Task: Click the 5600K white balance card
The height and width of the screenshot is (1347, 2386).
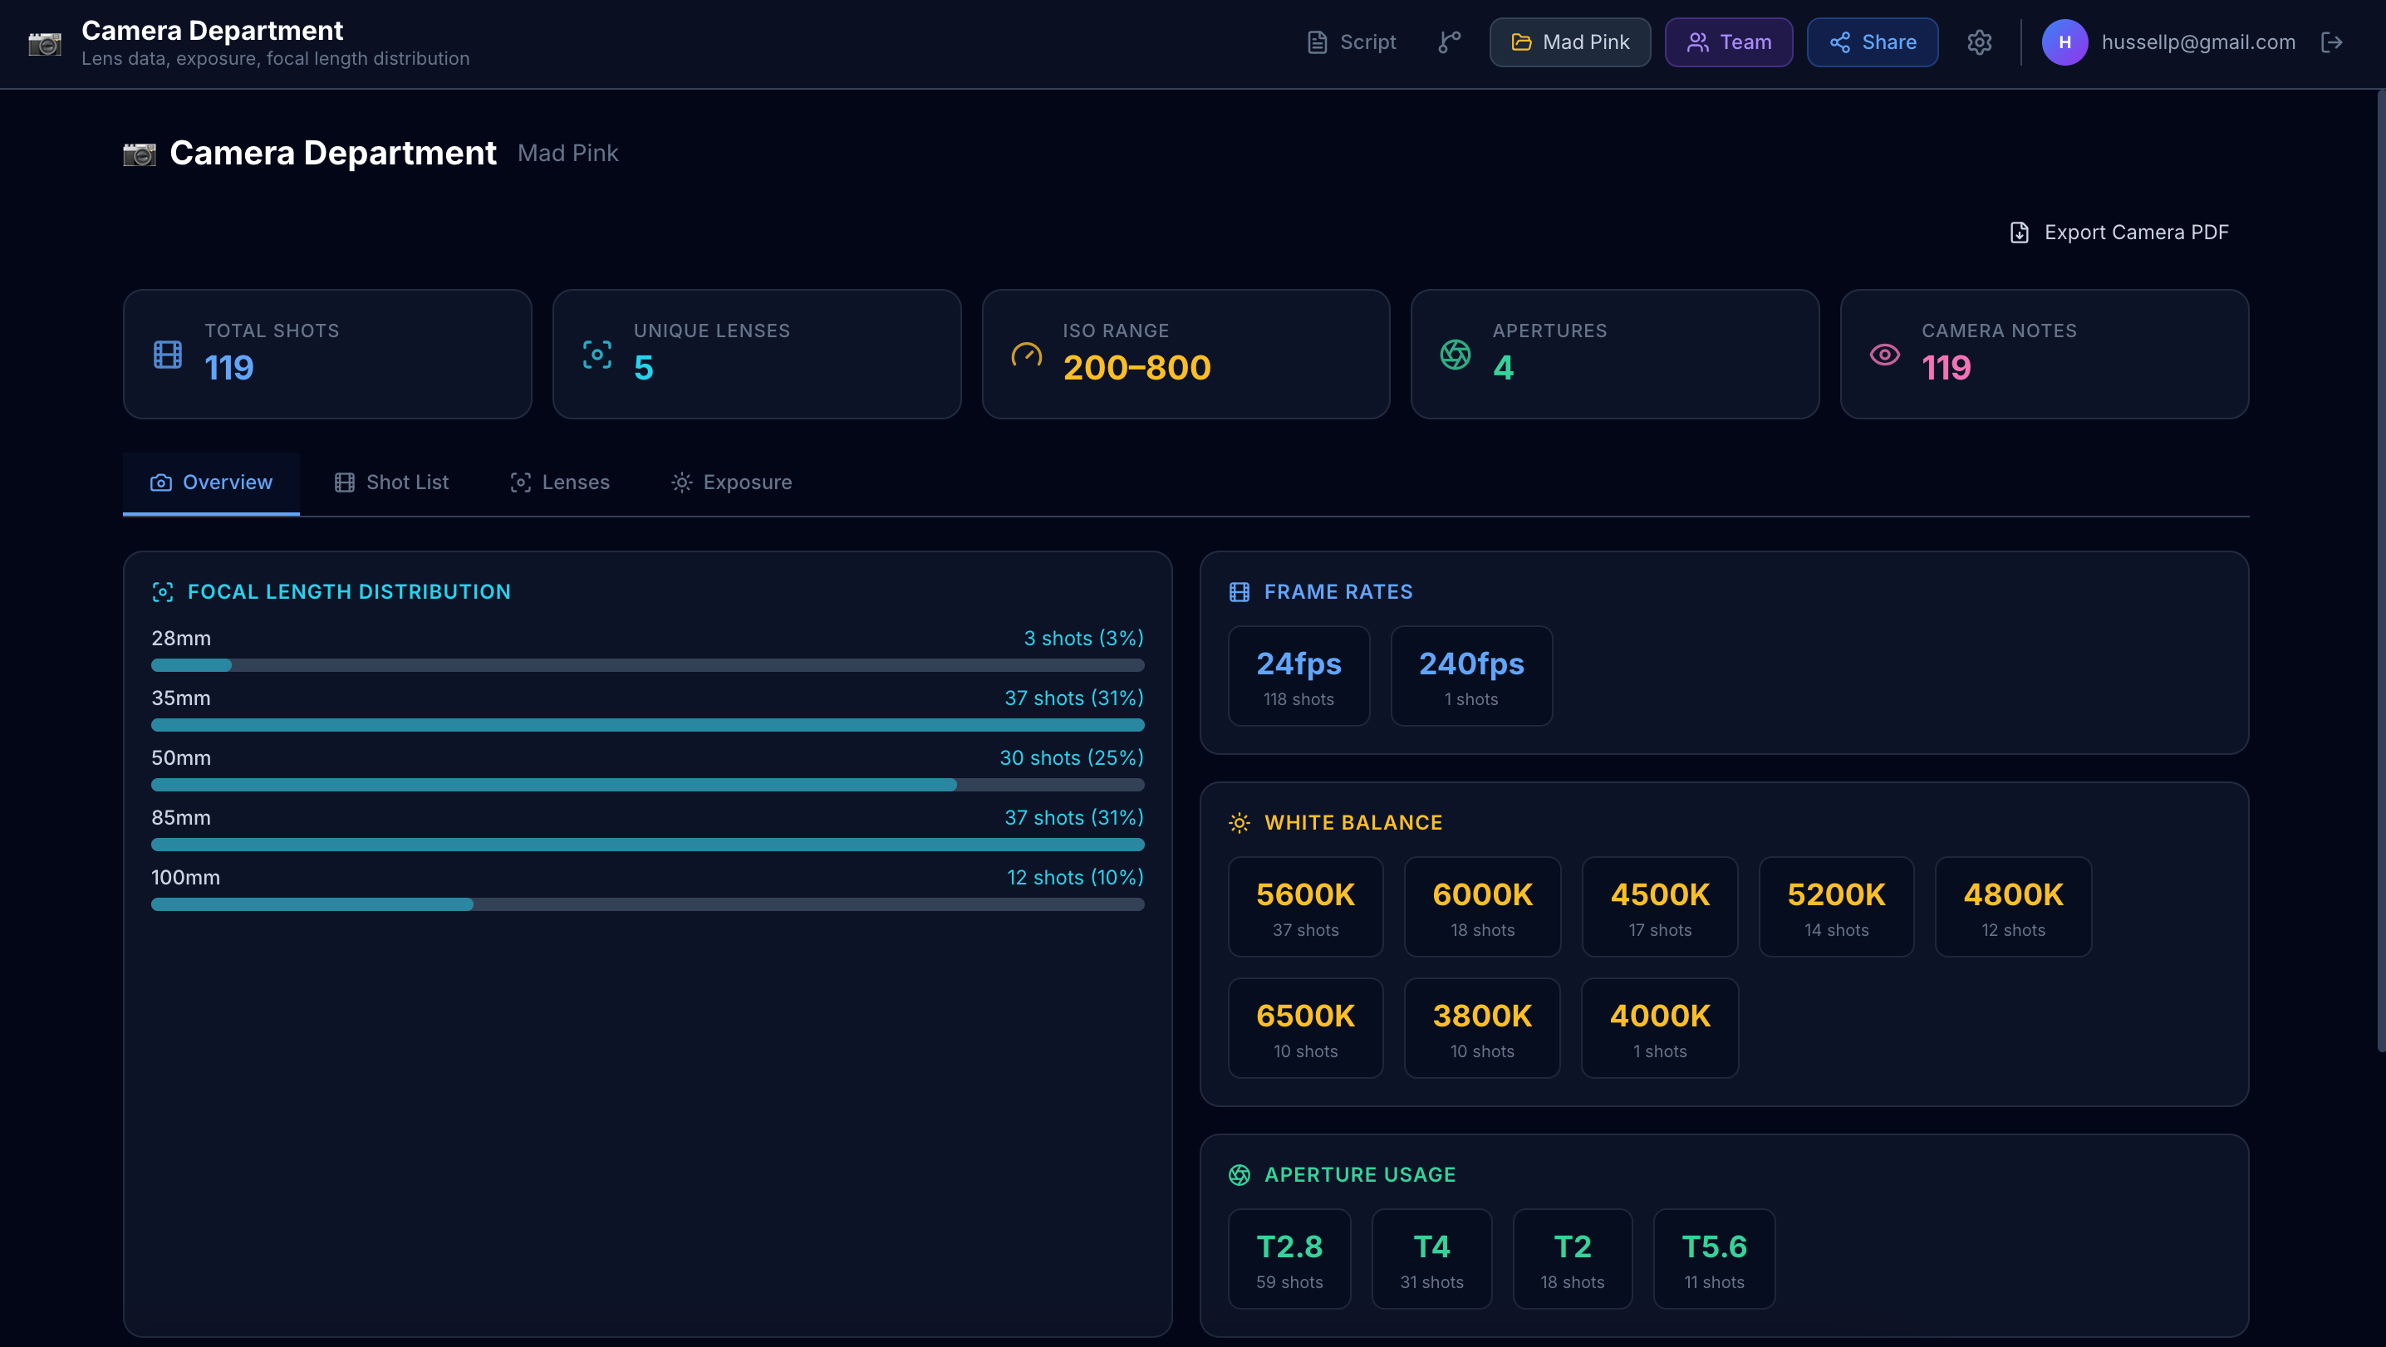Action: [x=1305, y=906]
